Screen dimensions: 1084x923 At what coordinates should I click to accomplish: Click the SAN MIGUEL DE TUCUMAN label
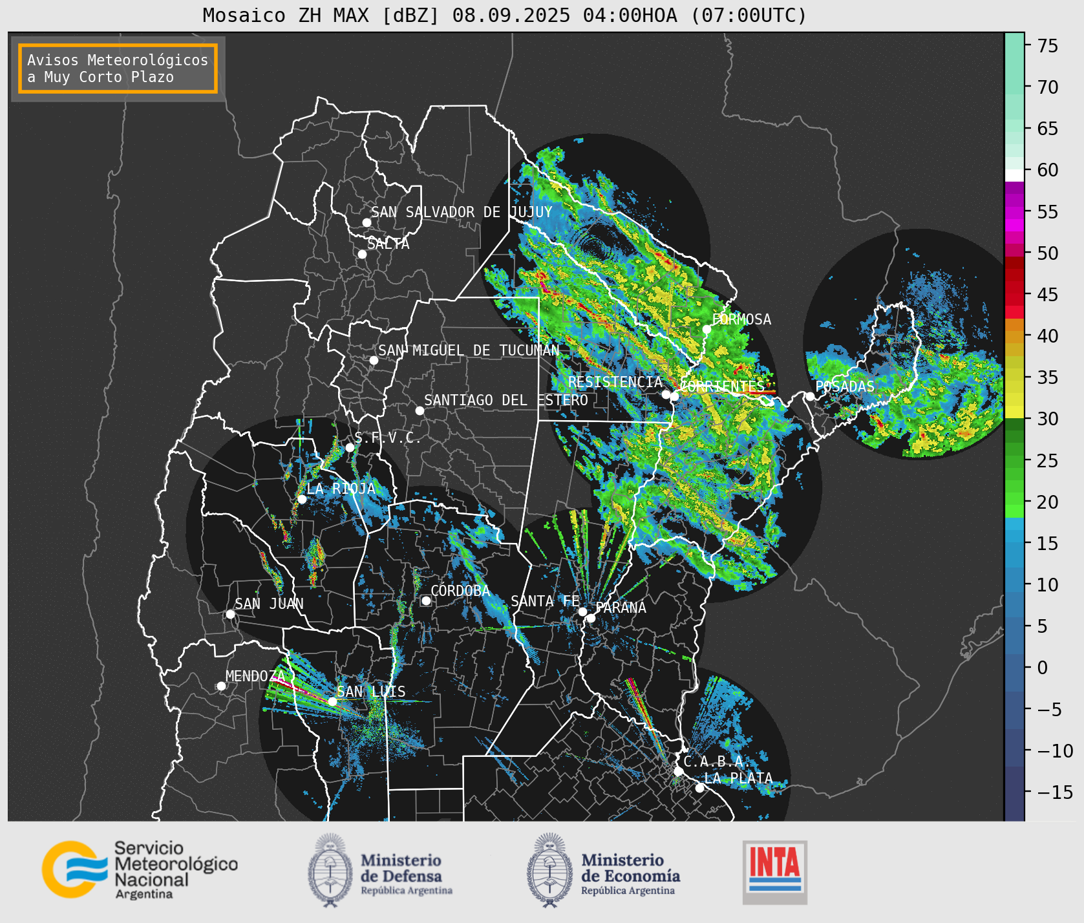[469, 350]
